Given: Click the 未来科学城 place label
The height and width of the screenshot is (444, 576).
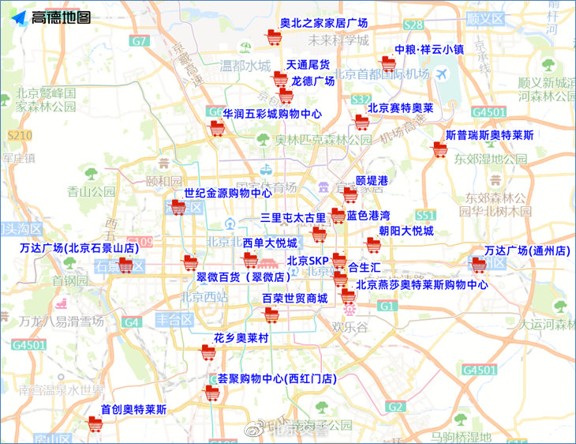Looking at the screenshot, I should (338, 40).
